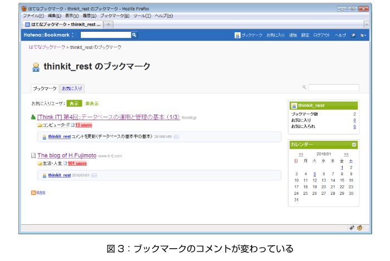Go to next month with >> in calendar

tap(346, 154)
